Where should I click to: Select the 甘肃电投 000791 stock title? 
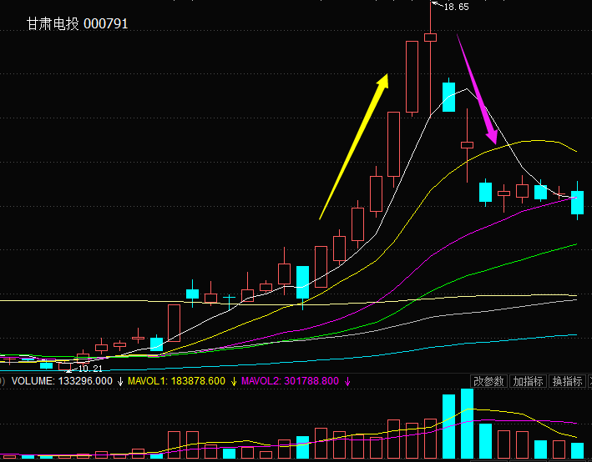78,24
